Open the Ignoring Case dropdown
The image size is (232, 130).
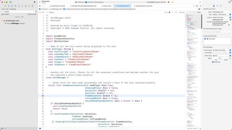[32, 14]
